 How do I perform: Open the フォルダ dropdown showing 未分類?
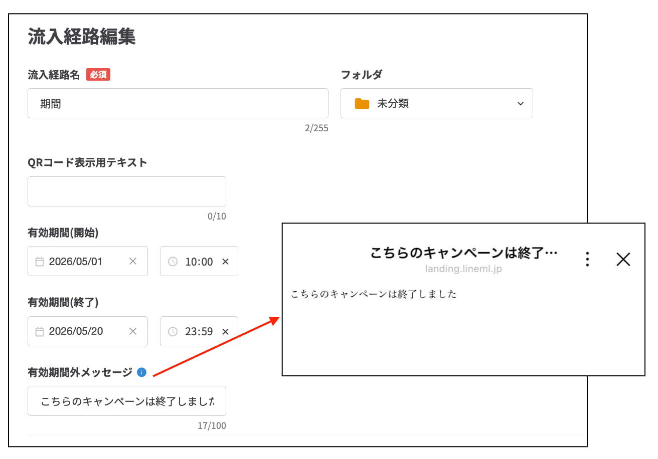tap(436, 103)
